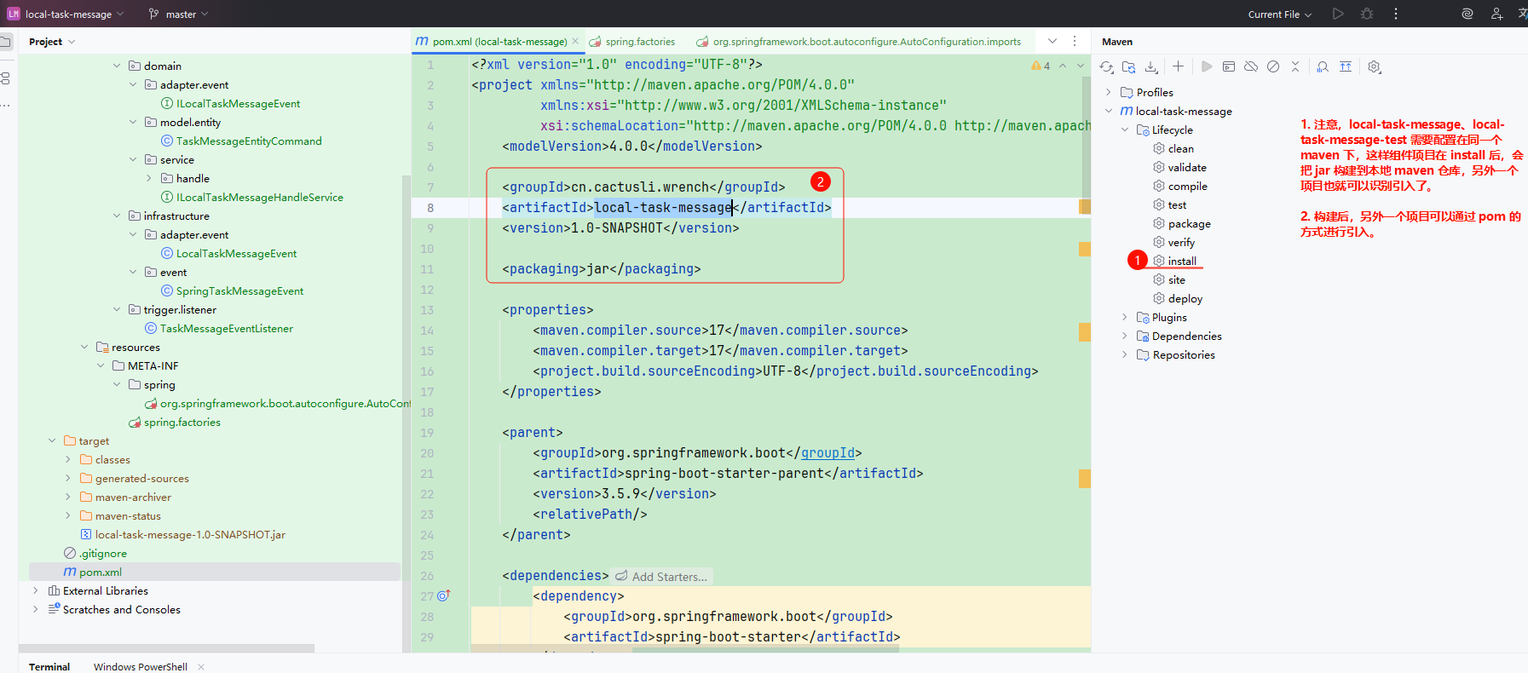Click the AI Assistant swirl icon

(1467, 14)
